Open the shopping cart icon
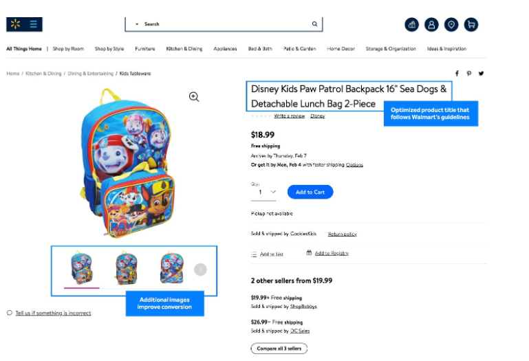529x361 pixels. 471,25
